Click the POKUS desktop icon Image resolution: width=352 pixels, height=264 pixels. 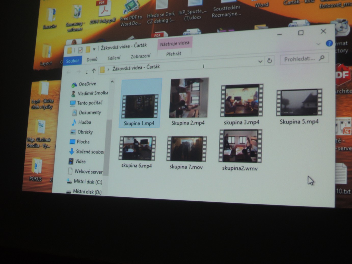(x=36, y=169)
